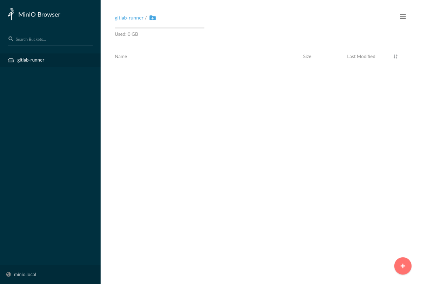This screenshot has height=284, width=421.
Task: Toggle sorting by clicking the Name header
Action: (x=121, y=56)
